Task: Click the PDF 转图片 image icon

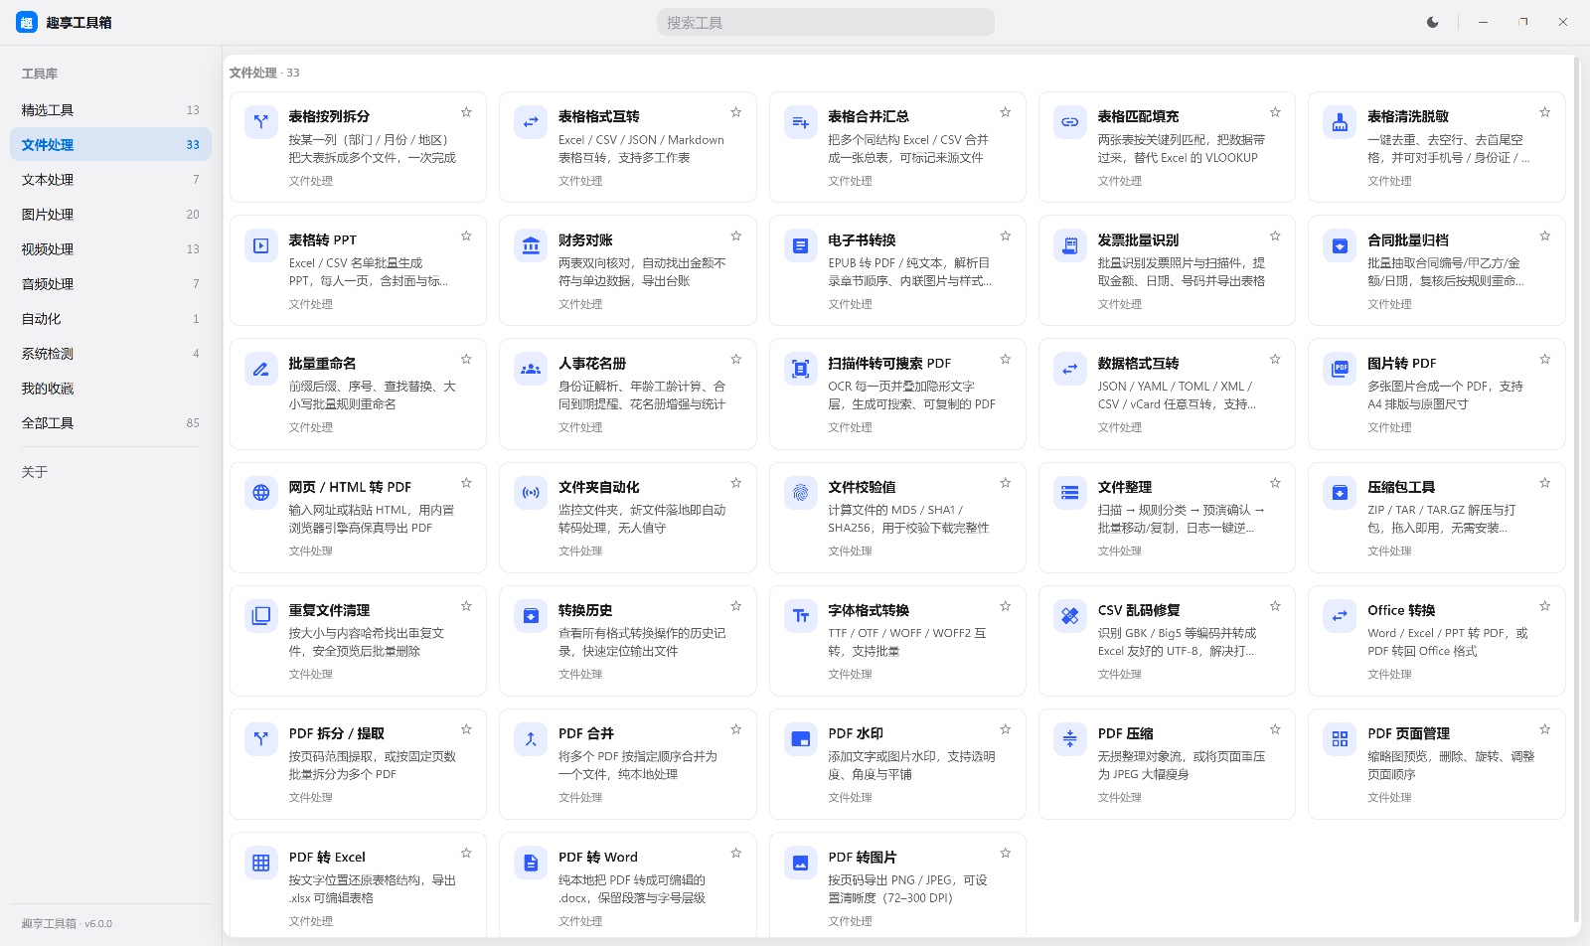Action: pyautogui.click(x=800, y=863)
